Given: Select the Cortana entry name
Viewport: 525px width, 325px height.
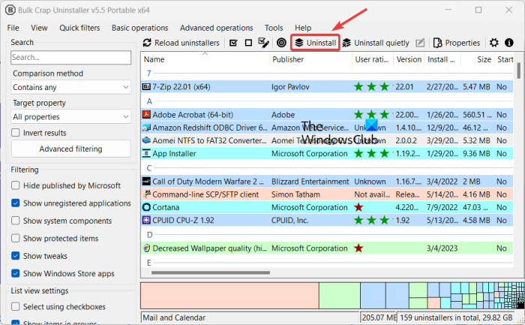Looking at the screenshot, I should click(166, 207).
